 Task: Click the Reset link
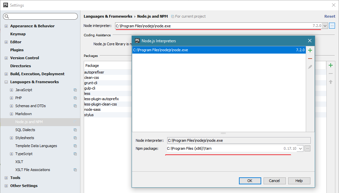coord(329,16)
